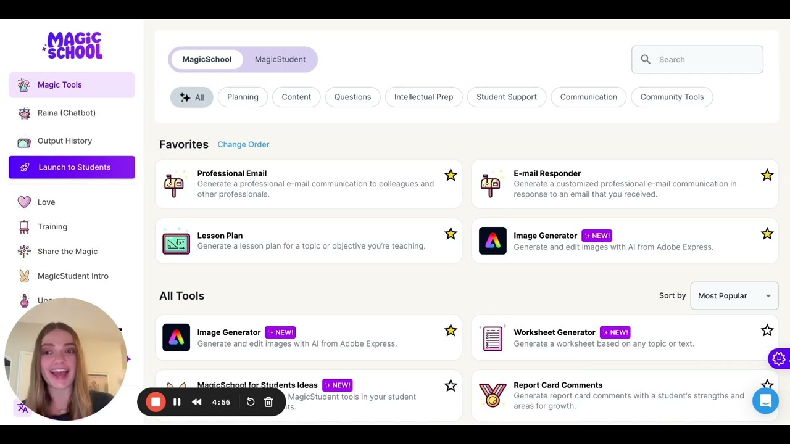The width and height of the screenshot is (790, 444).
Task: Toggle the star on E-mail Responder
Action: (767, 175)
